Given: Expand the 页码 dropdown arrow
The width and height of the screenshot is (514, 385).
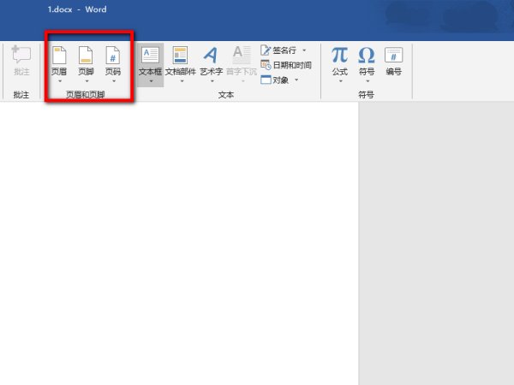Looking at the screenshot, I should (x=114, y=81).
